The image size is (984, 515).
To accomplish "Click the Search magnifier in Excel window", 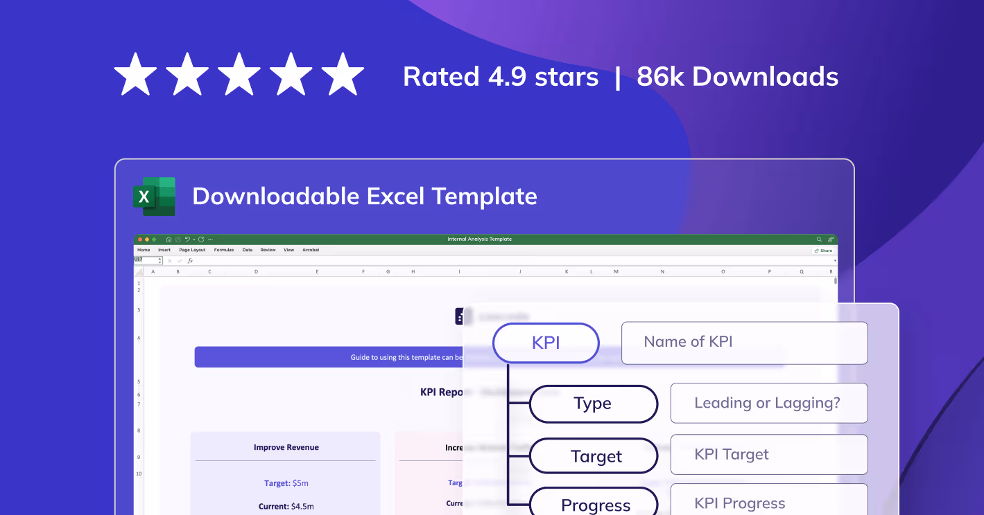I will point(819,240).
